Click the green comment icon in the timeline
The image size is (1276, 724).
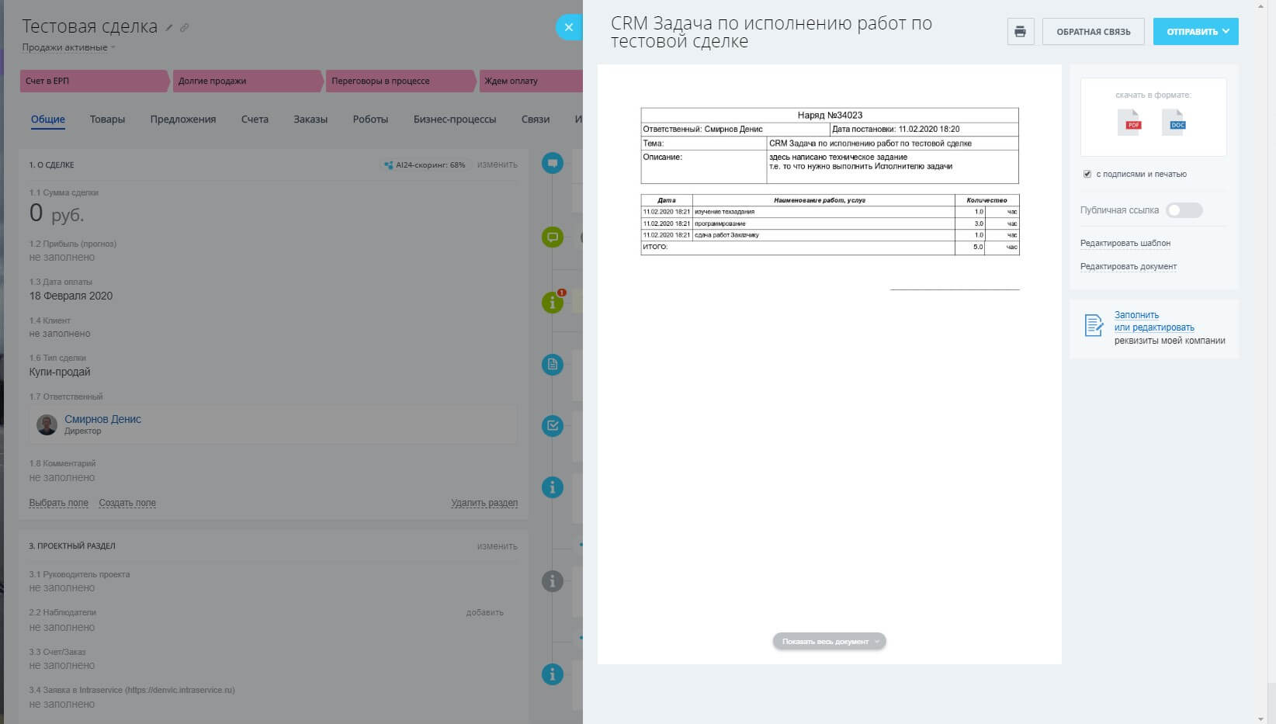[552, 237]
